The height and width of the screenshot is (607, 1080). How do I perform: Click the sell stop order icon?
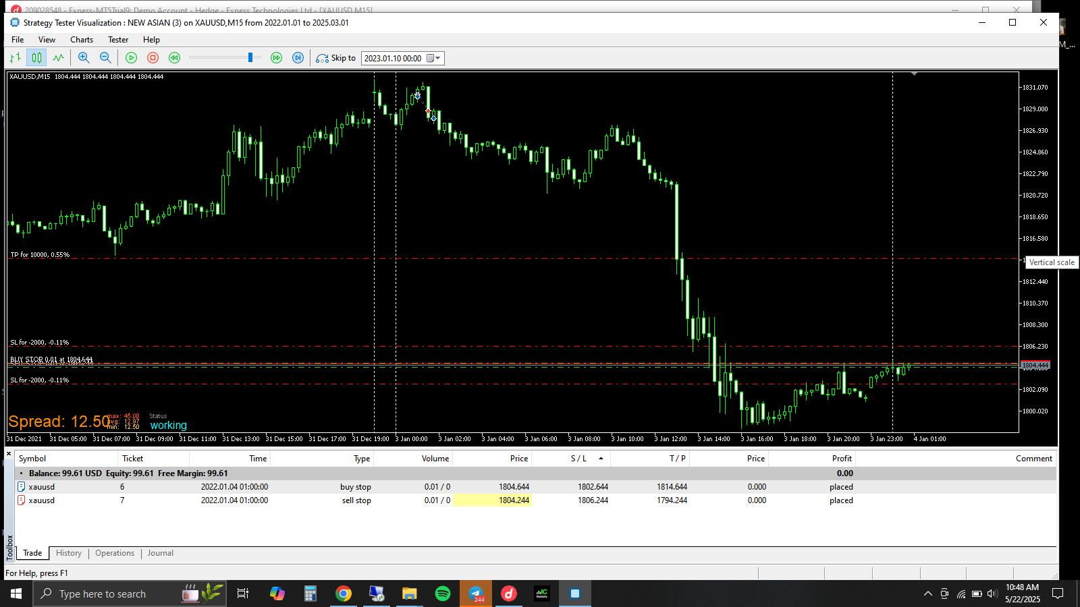(x=21, y=500)
